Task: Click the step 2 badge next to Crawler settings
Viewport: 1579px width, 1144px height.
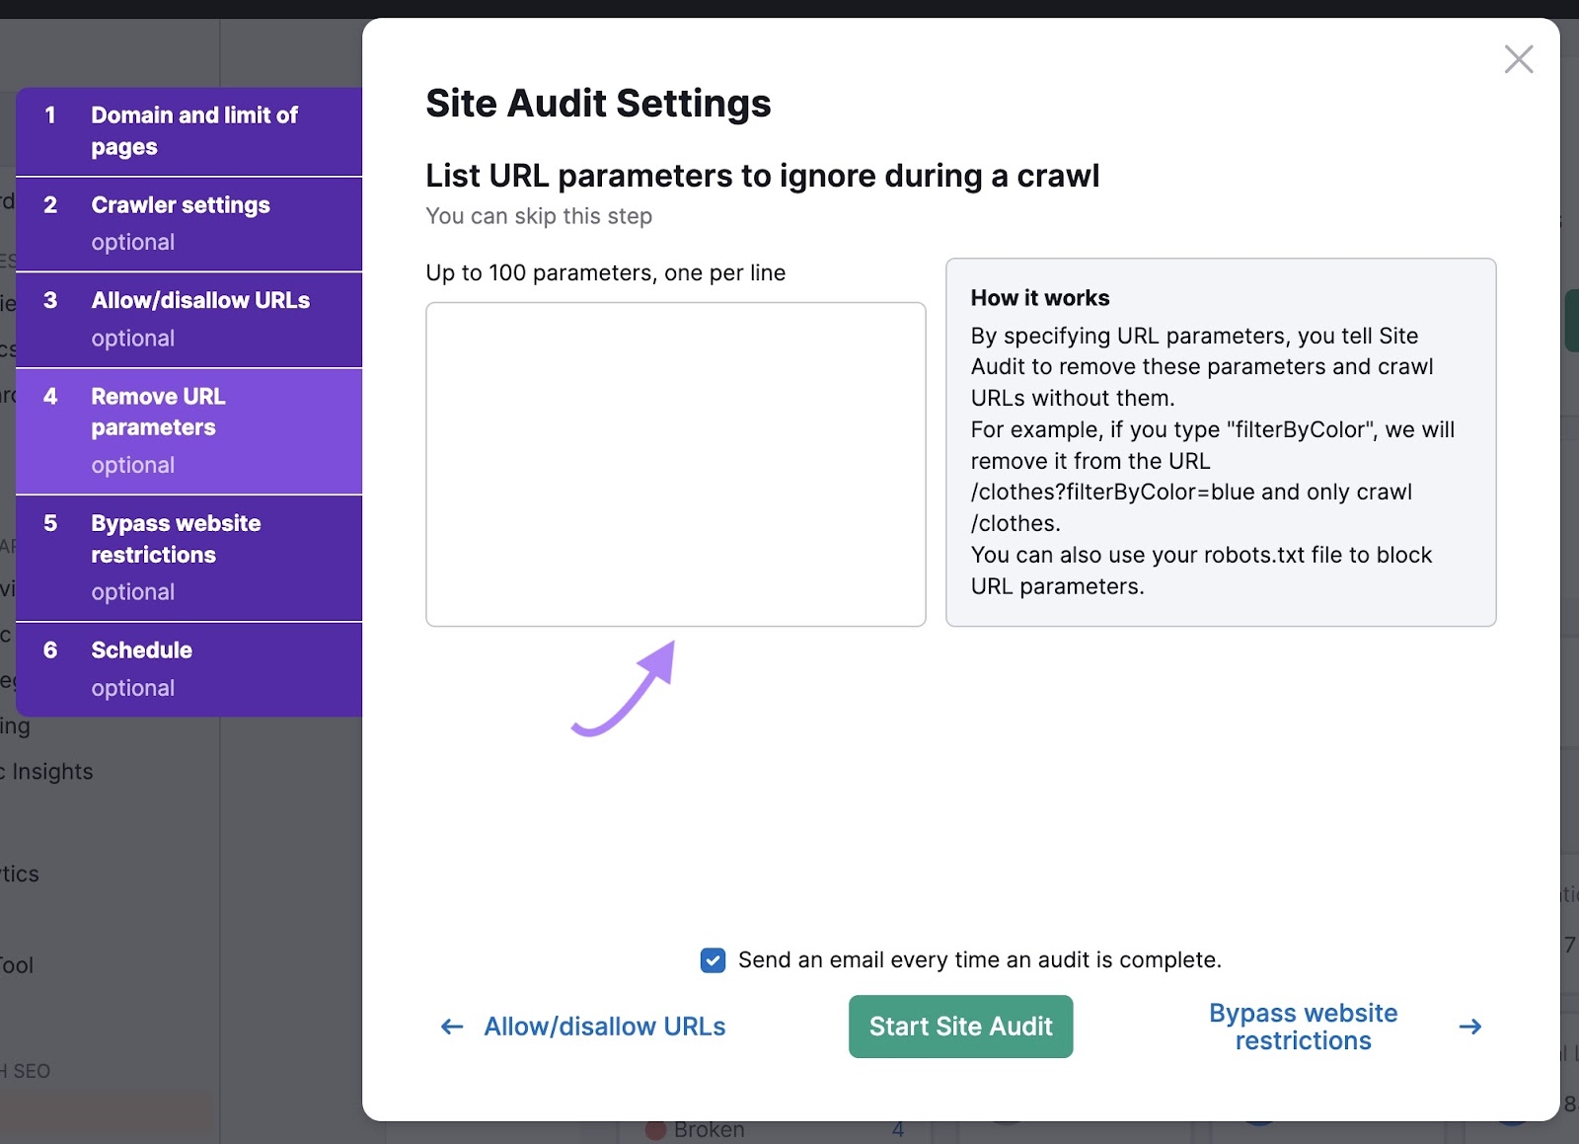Action: coord(50,205)
